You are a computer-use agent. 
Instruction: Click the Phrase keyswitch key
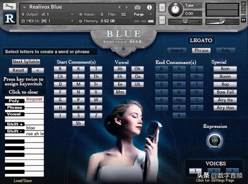click(15, 107)
